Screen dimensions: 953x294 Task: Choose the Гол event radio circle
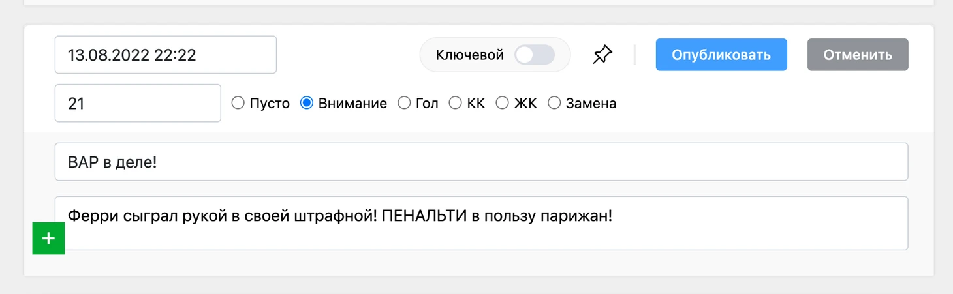[x=404, y=103]
